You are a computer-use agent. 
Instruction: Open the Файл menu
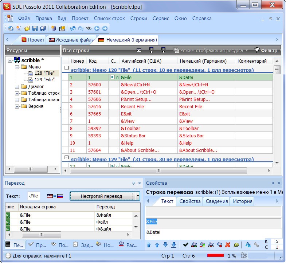pyautogui.click(x=24, y=19)
